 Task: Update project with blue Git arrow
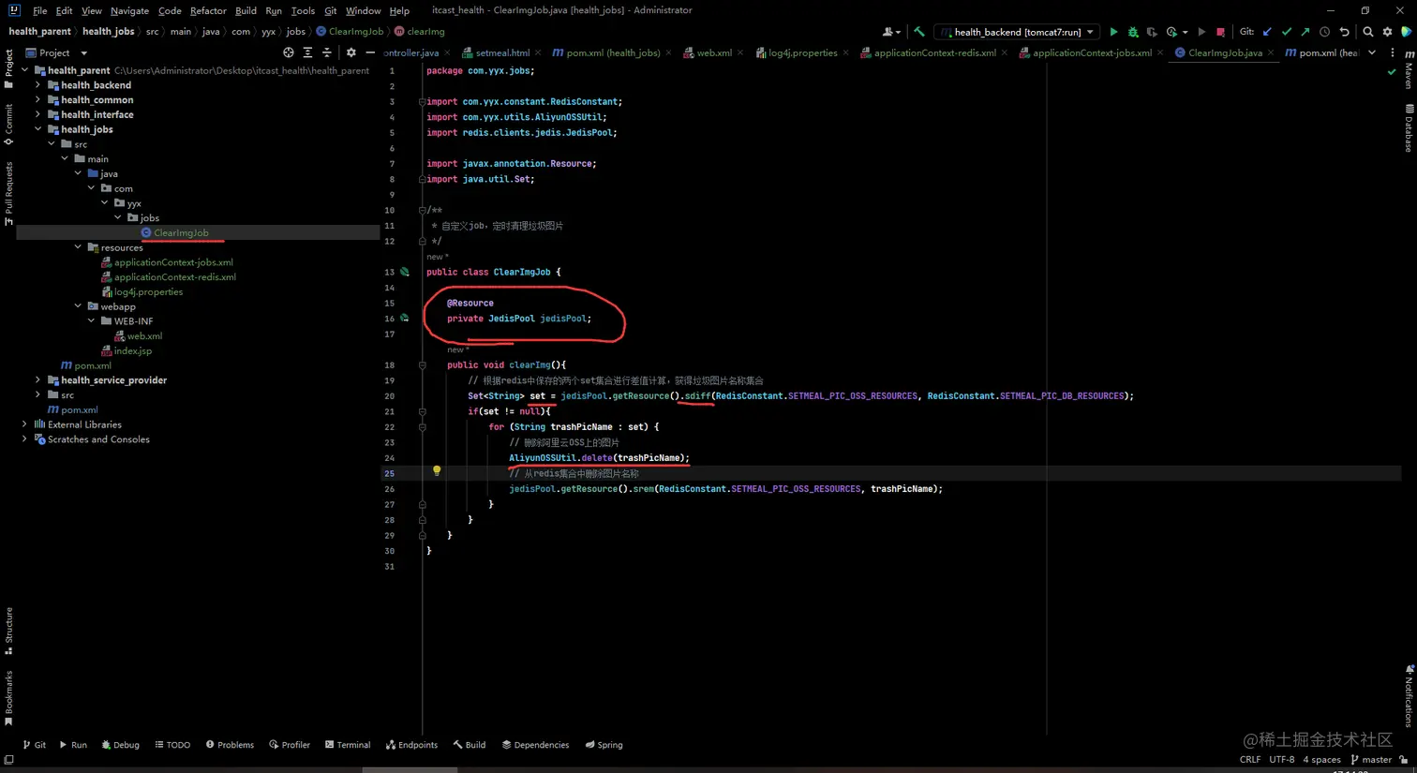tap(1268, 32)
